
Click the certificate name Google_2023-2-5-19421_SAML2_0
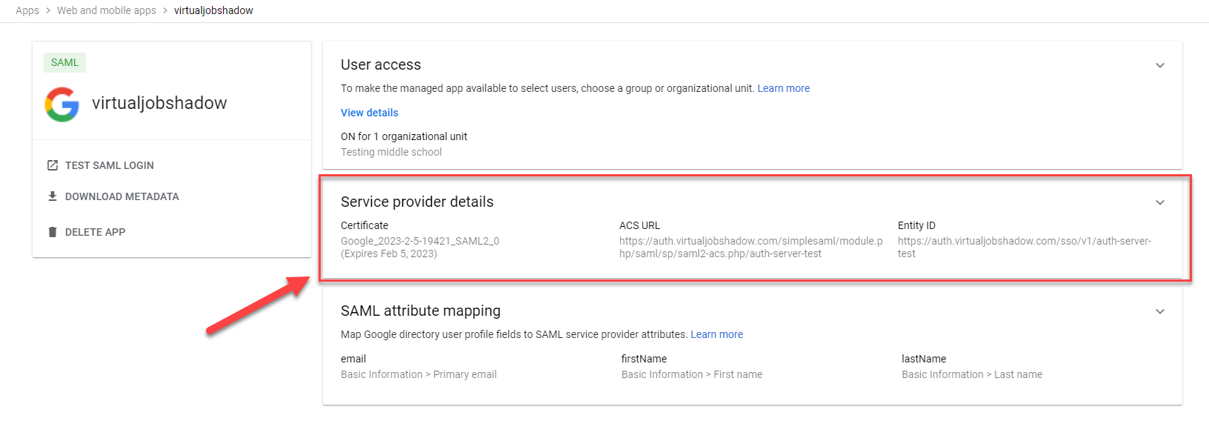pos(420,241)
